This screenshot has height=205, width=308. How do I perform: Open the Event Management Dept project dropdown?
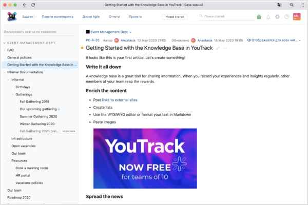click(x=130, y=32)
